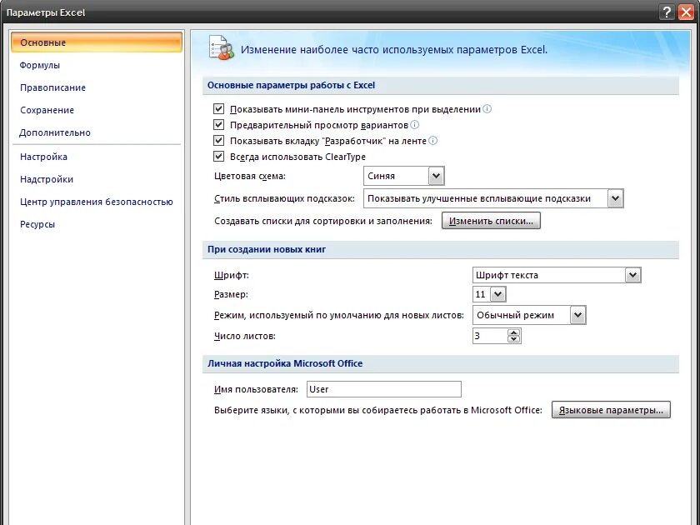This screenshot has height=525, width=700.
Task: Expand default view mode dropdown Обычный режим
Action: [577, 315]
